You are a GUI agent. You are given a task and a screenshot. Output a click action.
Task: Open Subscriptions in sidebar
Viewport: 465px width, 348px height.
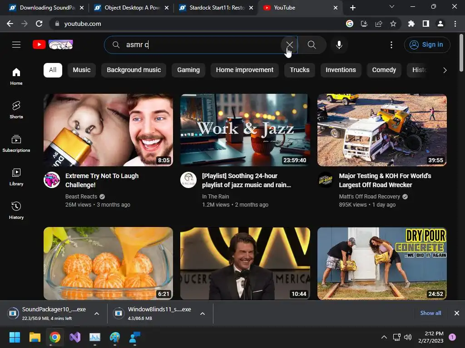[x=16, y=144]
